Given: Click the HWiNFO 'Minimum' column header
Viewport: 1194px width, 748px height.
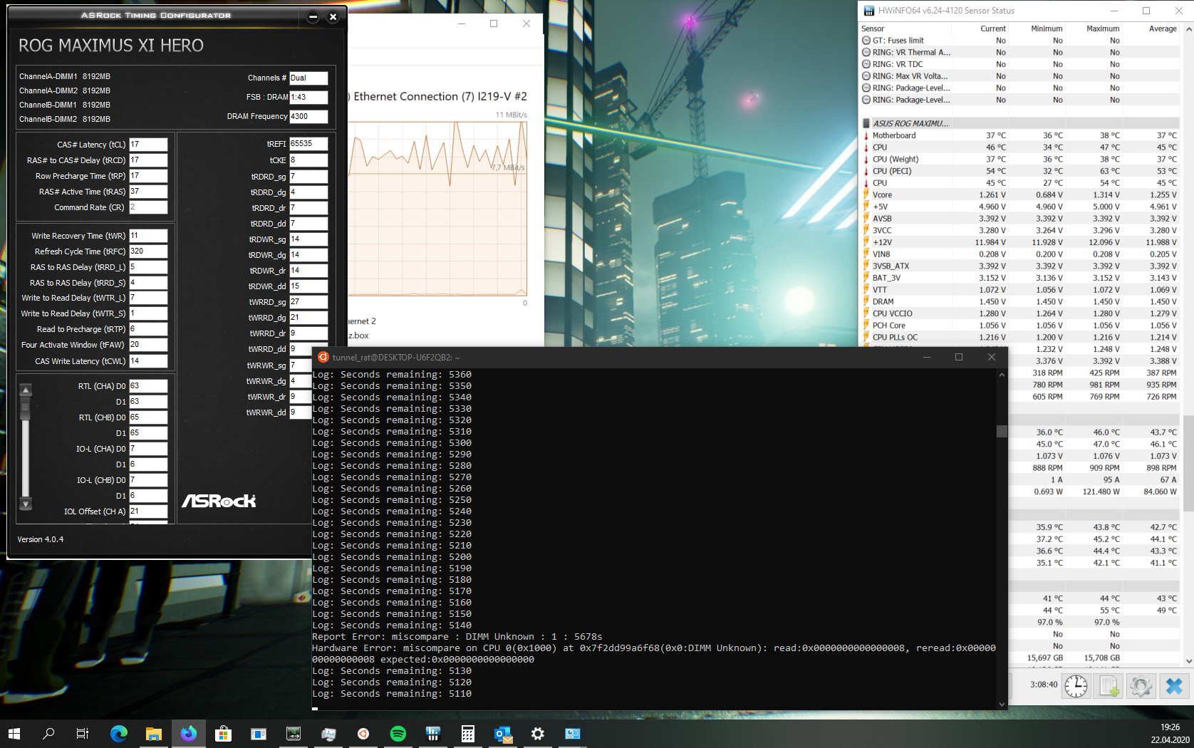Looking at the screenshot, I should coord(1047,28).
